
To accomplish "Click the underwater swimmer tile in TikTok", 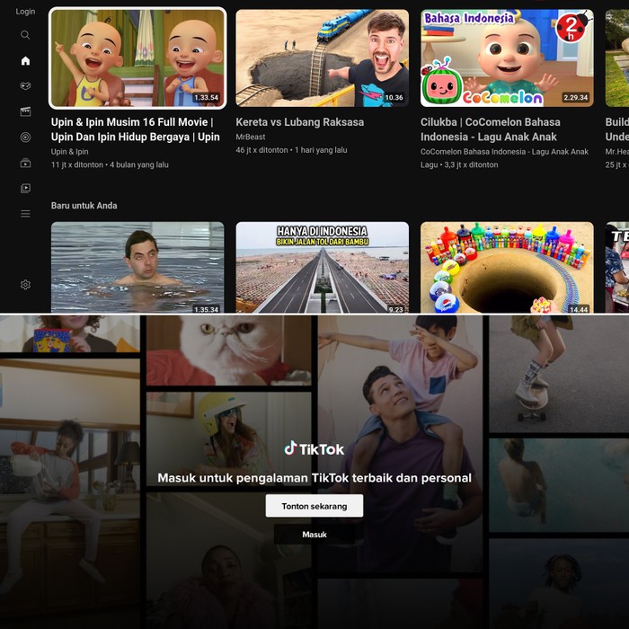I will tap(559, 485).
